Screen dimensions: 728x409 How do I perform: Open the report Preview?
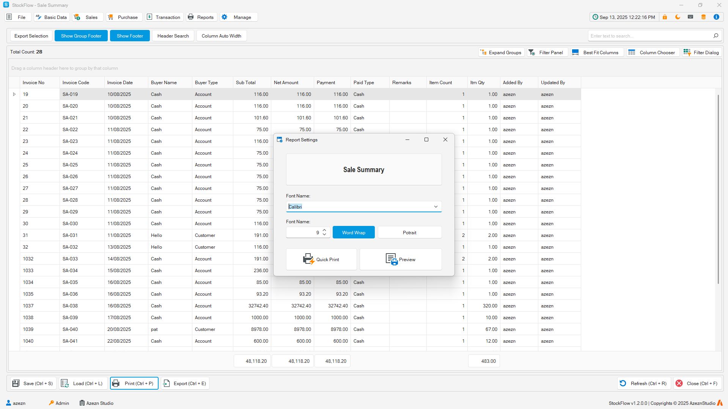click(400, 259)
